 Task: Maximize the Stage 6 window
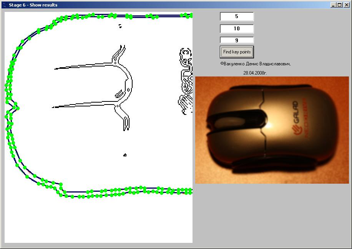(x=339, y=5)
